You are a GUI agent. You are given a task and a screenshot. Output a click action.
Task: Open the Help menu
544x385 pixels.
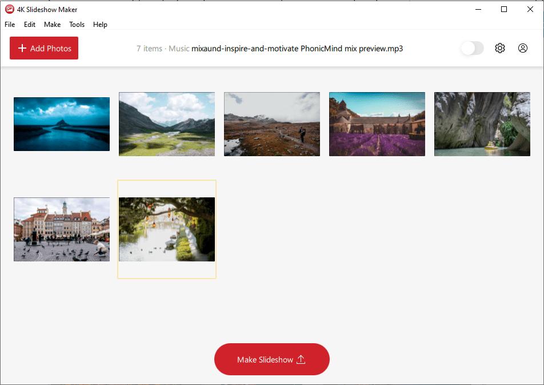click(100, 25)
